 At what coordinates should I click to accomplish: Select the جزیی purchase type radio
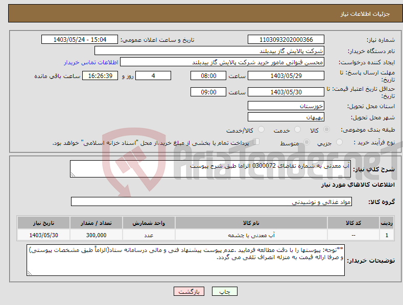click(339, 142)
